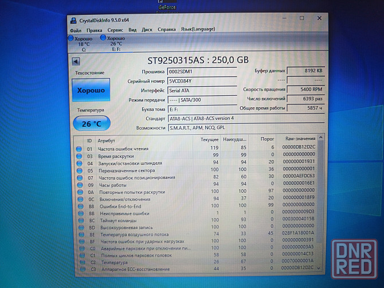Viewport: 384px width, 288px height.
Task: Click the serial number field 5VCD384Y
Action: point(202,81)
